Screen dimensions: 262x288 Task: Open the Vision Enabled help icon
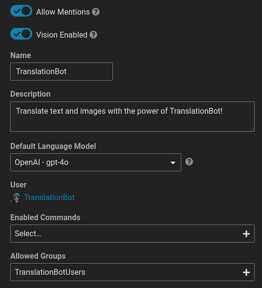coord(93,35)
